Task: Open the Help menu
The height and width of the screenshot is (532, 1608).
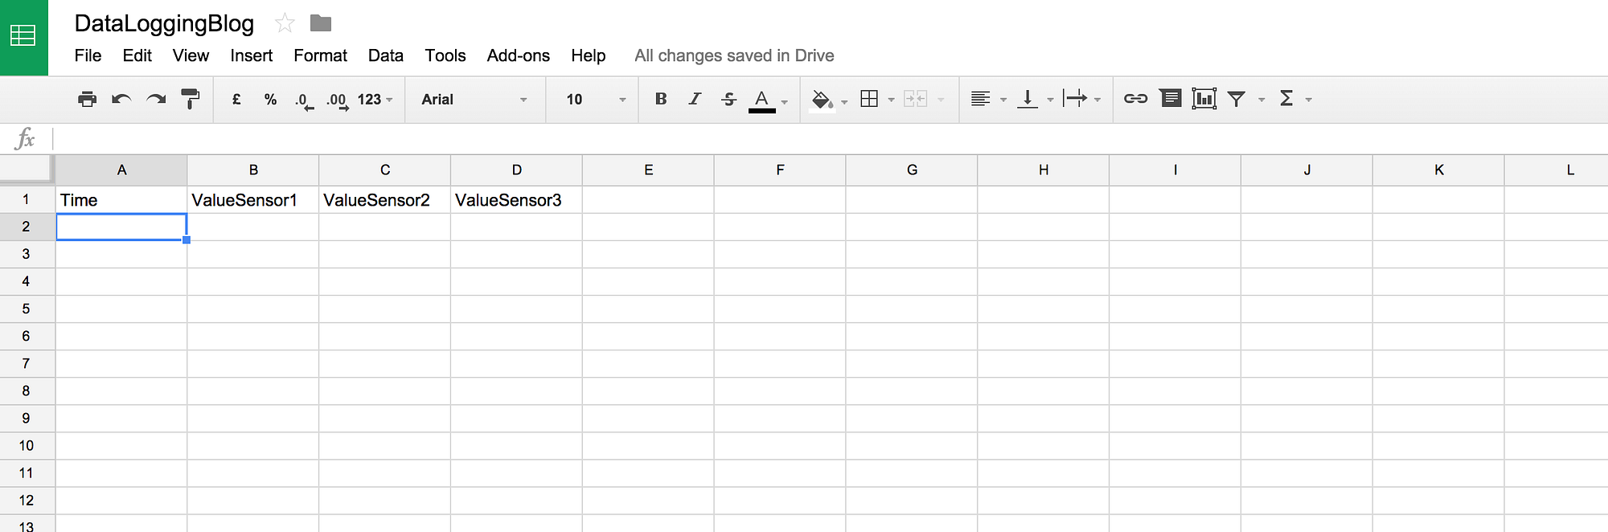Action: coord(589,55)
